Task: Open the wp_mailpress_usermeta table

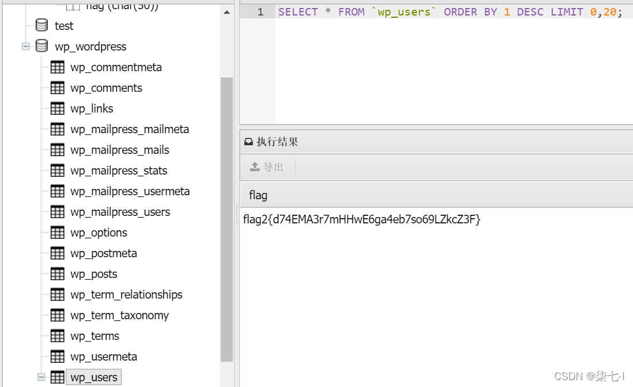Action: (x=130, y=191)
